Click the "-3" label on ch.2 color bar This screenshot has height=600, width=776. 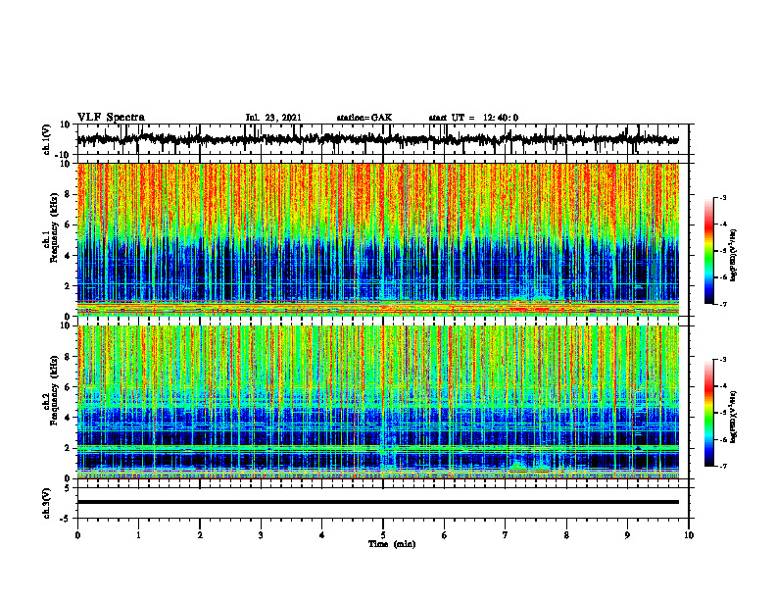(x=722, y=360)
